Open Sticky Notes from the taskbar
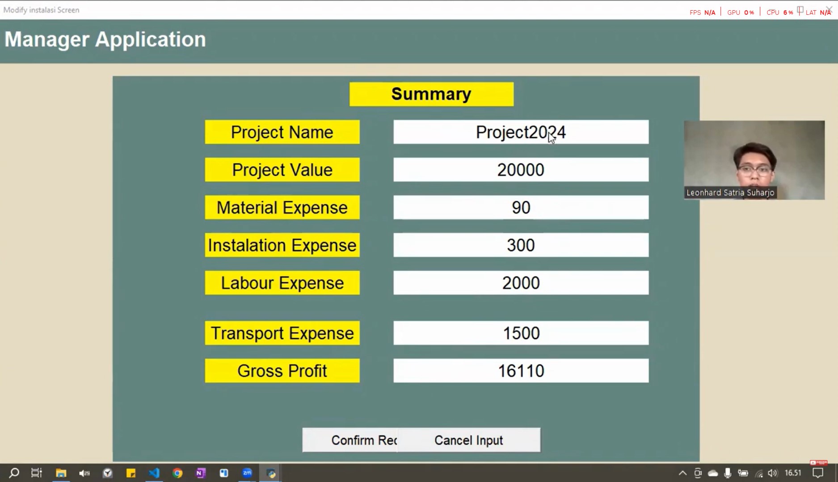The width and height of the screenshot is (838, 482). [131, 473]
